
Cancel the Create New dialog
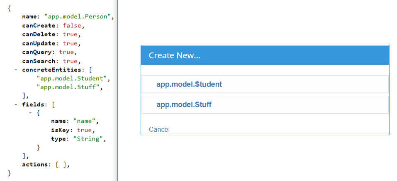[x=159, y=130]
